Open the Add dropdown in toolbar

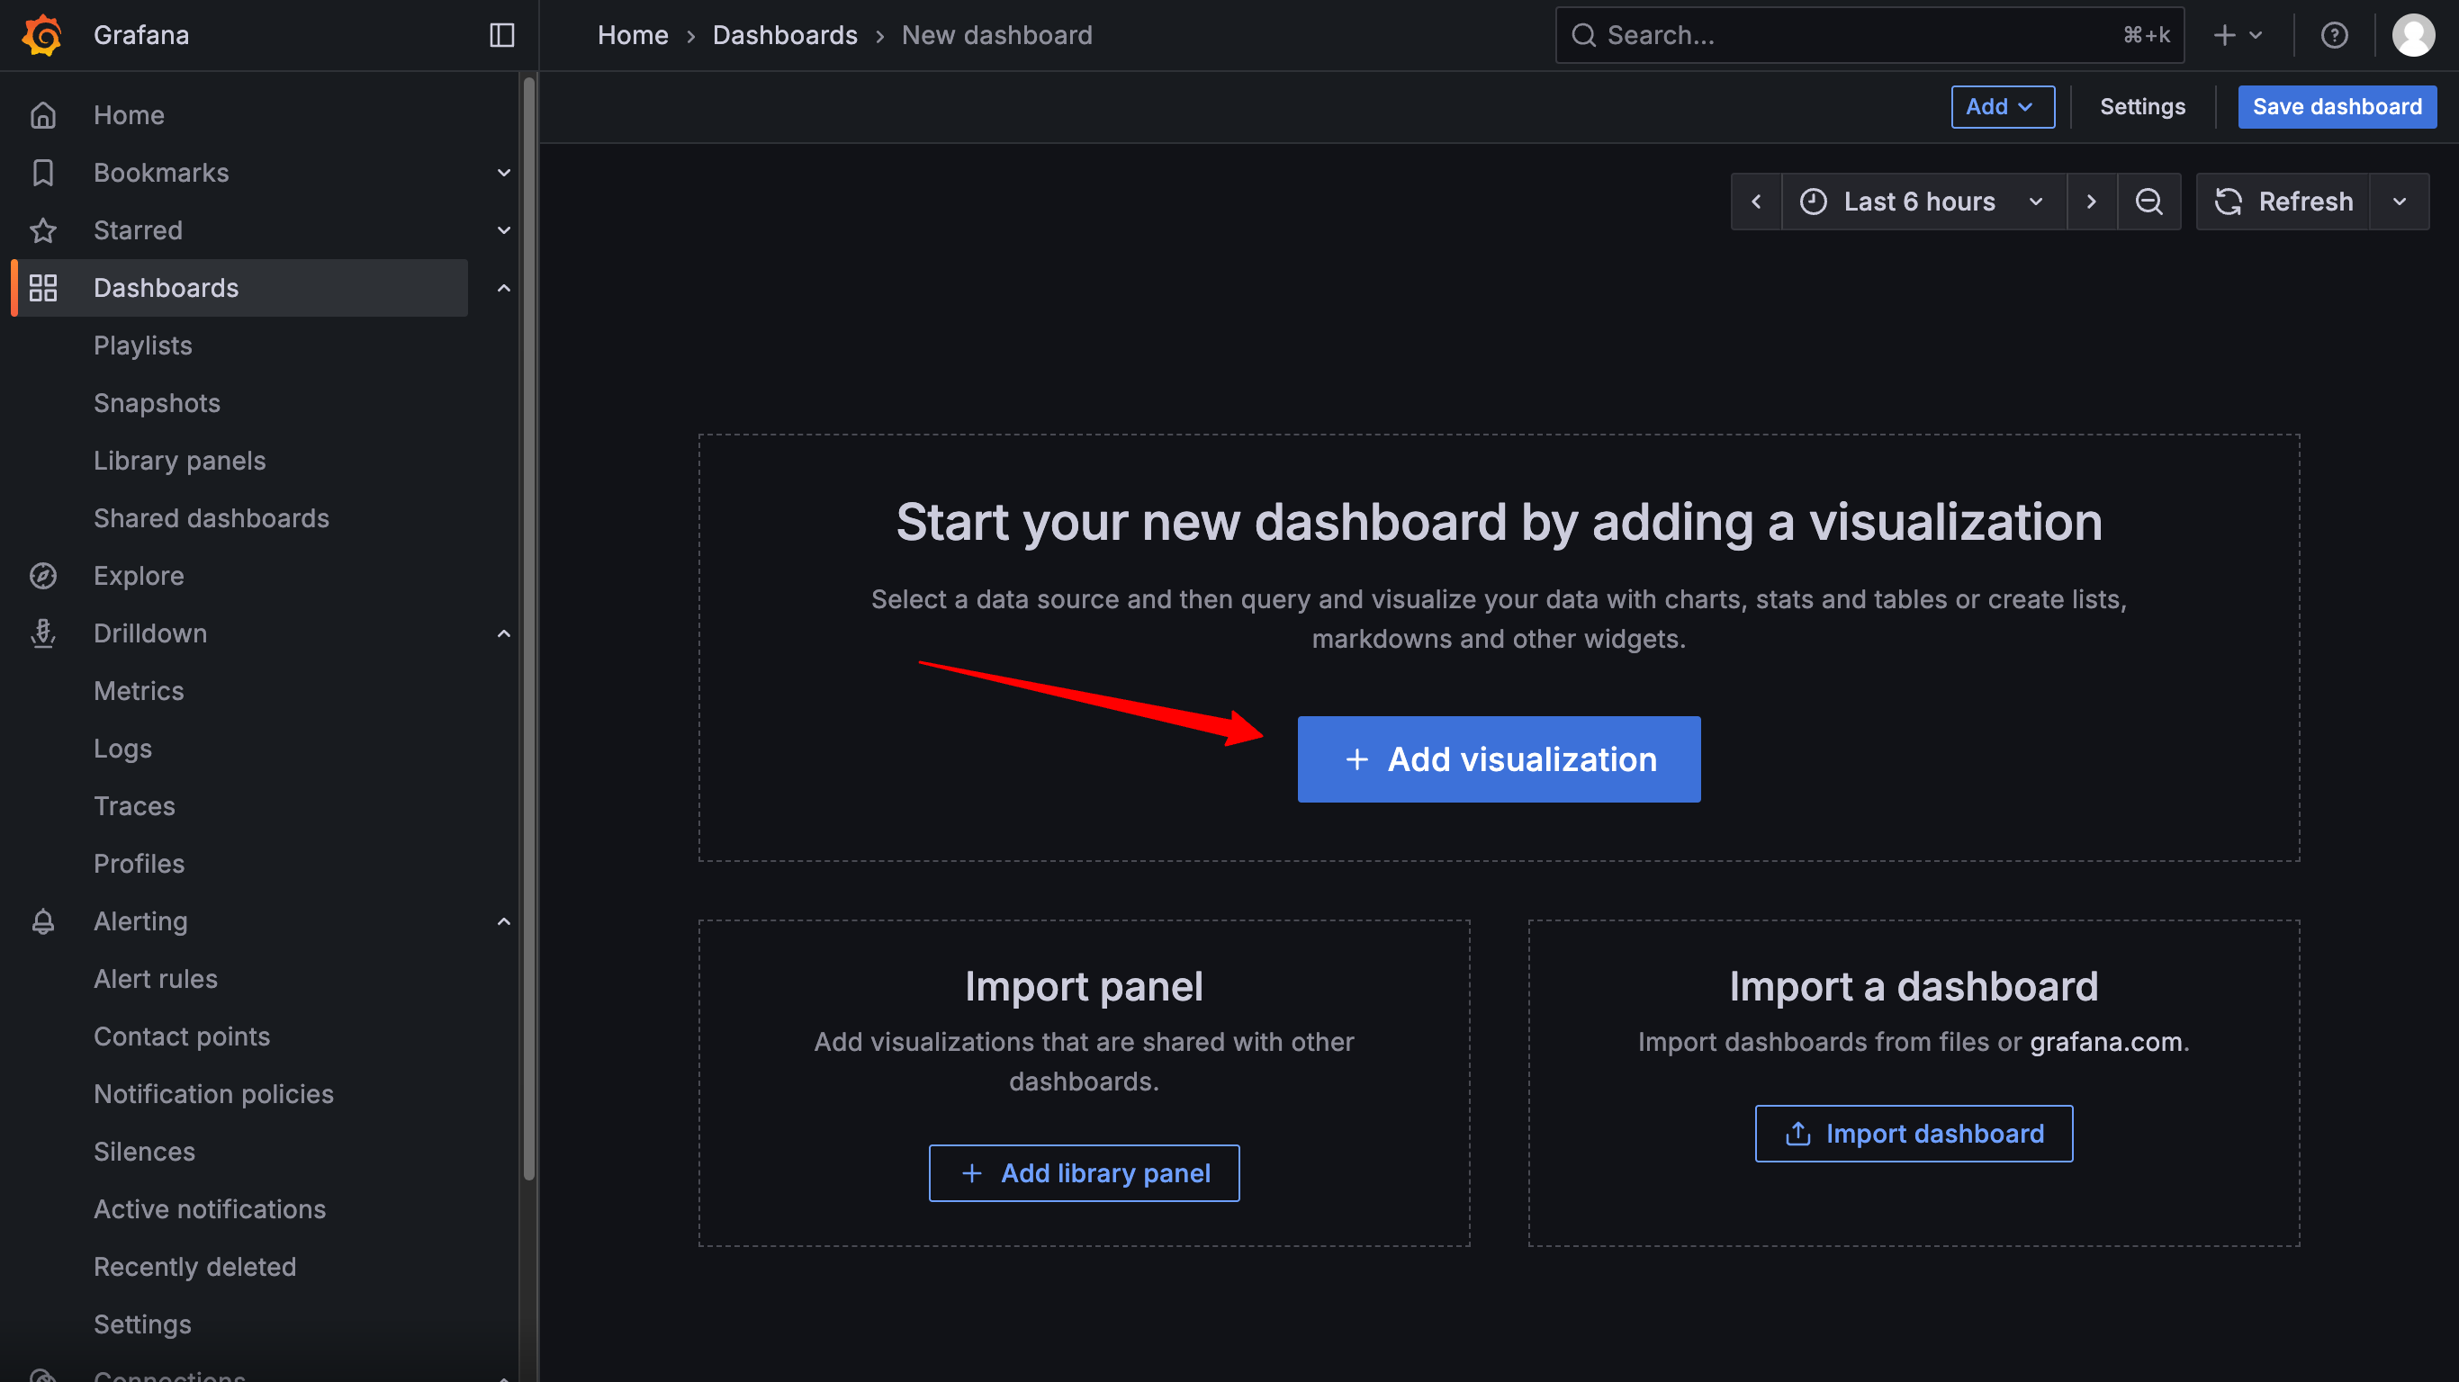point(2002,107)
